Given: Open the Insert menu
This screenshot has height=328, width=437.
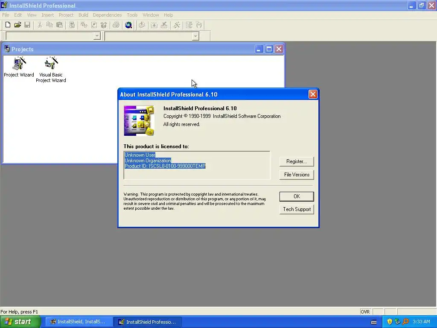Looking at the screenshot, I should pos(48,15).
